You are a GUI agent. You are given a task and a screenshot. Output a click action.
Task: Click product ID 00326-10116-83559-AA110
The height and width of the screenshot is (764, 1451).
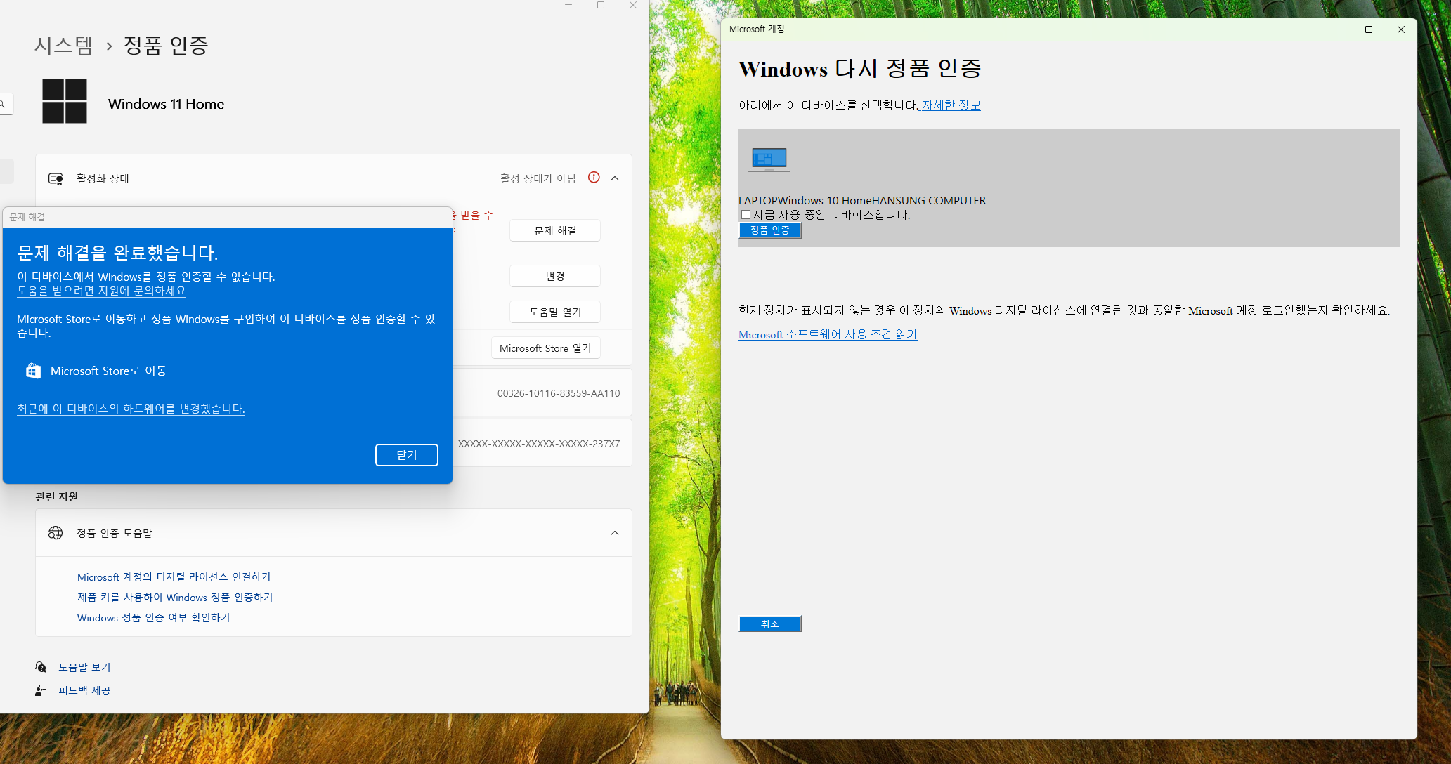click(x=559, y=393)
